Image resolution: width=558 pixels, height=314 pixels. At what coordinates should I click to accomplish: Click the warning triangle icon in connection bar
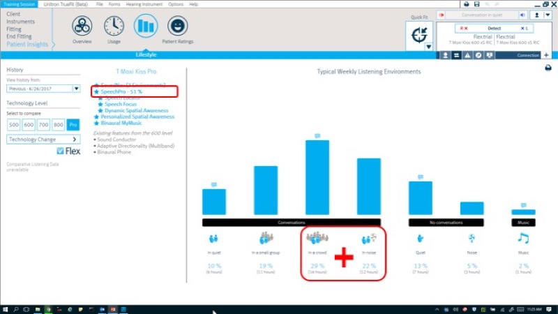pyautogui.click(x=467, y=55)
